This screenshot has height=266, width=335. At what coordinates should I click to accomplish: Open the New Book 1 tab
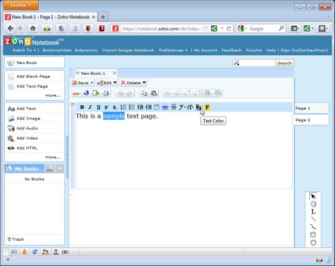[x=93, y=73]
